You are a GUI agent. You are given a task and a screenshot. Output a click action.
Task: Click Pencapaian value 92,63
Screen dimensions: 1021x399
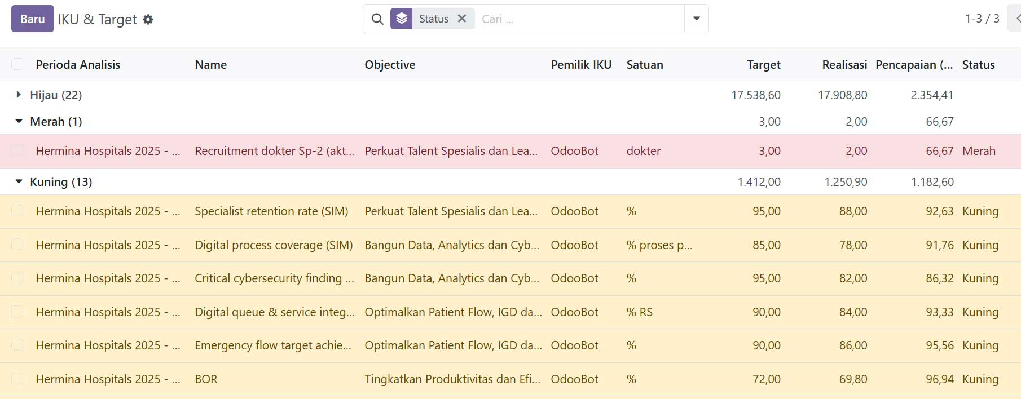point(939,211)
